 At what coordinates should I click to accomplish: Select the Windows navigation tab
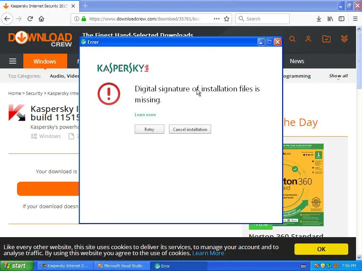(x=45, y=61)
